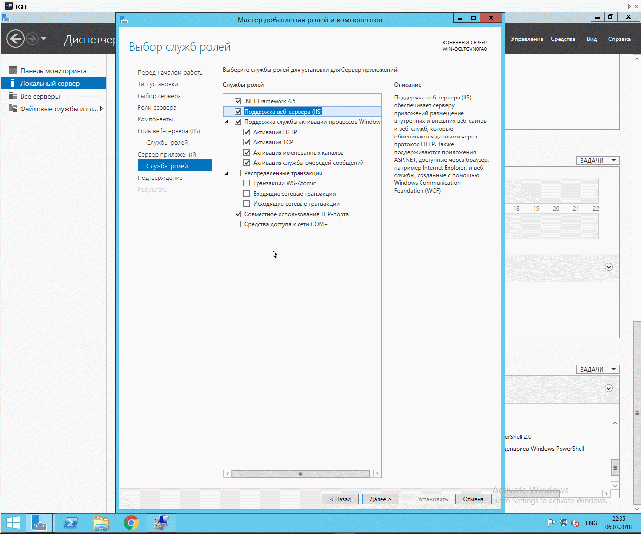Go to the Сервер приложений step

pos(167,155)
